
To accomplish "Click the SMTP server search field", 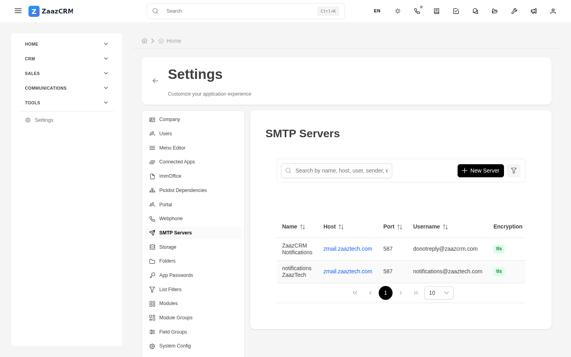I will click(x=337, y=171).
